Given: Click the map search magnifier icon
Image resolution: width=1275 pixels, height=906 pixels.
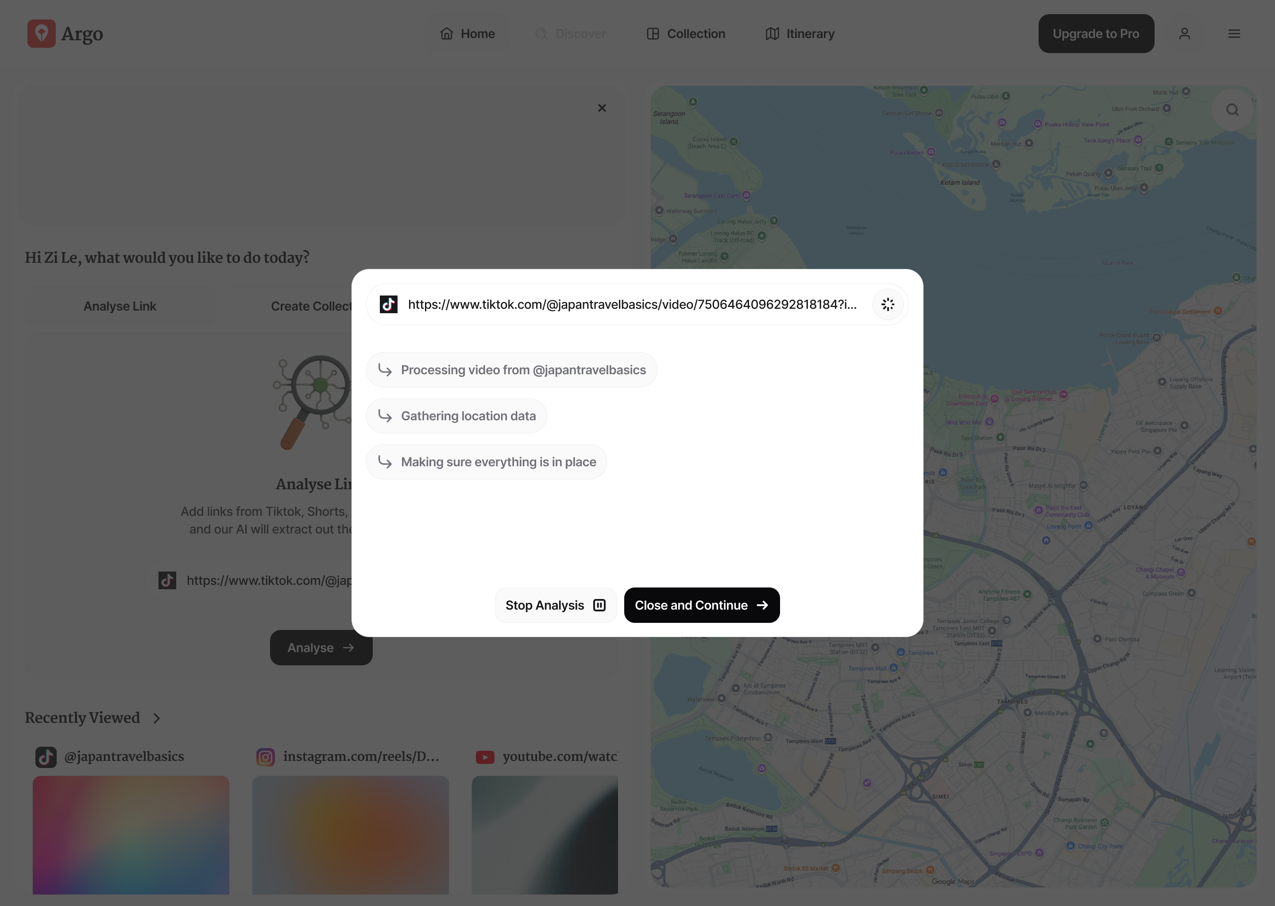Looking at the screenshot, I should click(1232, 109).
